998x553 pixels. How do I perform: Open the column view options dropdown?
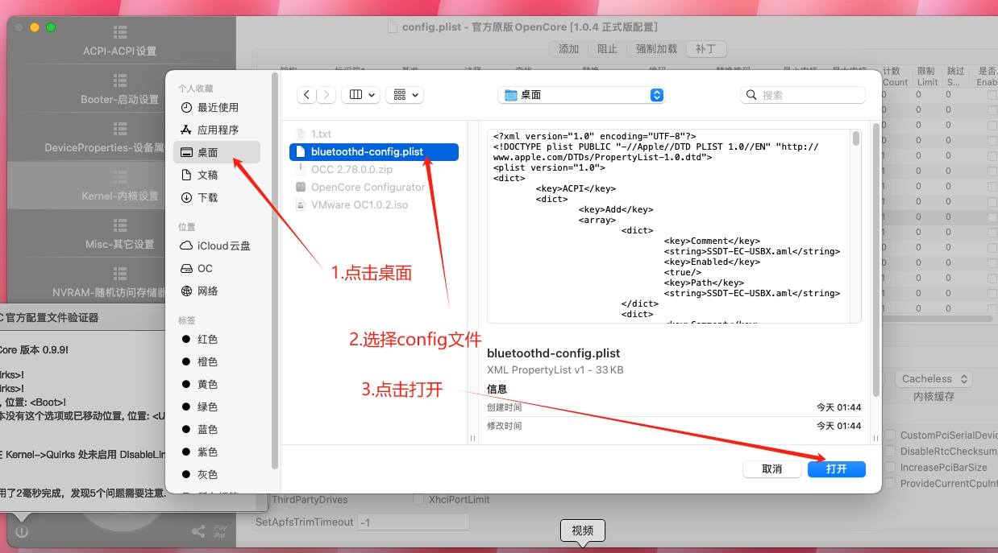coord(360,95)
